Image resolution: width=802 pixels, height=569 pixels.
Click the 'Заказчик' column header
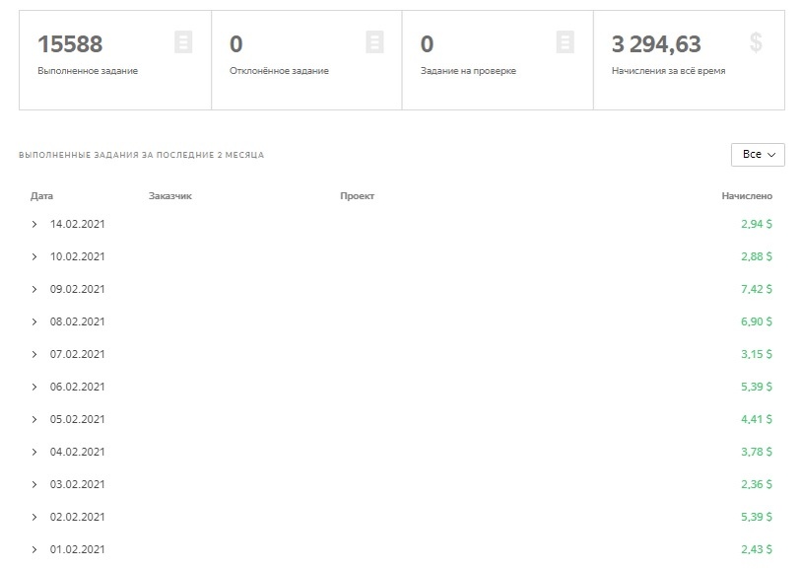169,196
